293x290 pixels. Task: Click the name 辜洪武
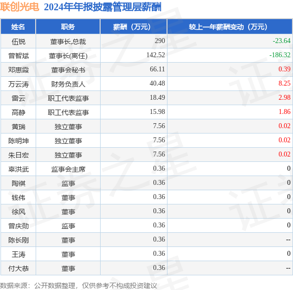[19, 169]
